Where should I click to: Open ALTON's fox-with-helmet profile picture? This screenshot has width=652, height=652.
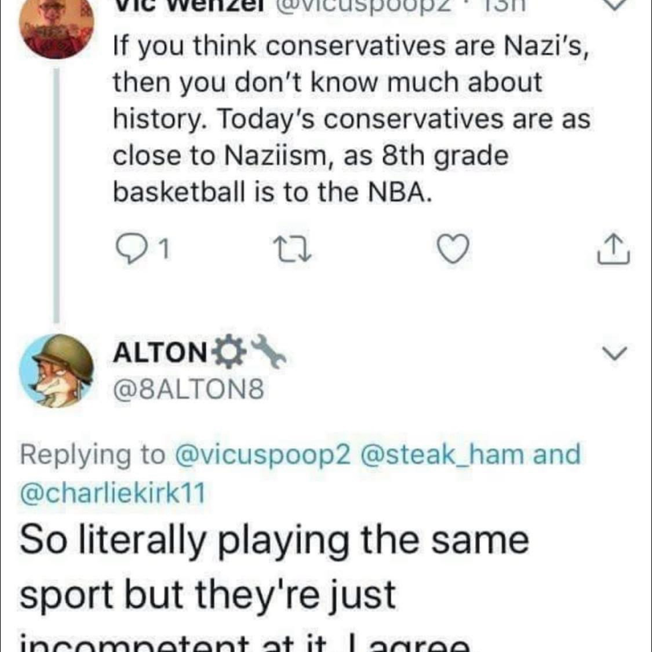(x=55, y=369)
